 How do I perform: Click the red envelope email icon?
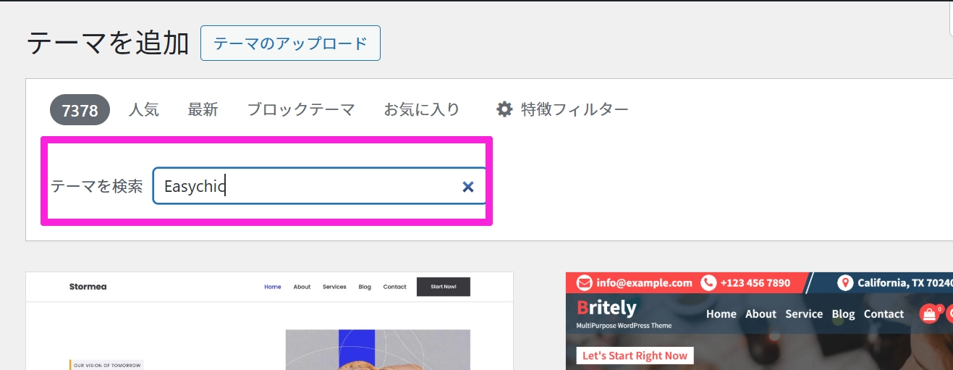[x=585, y=282]
